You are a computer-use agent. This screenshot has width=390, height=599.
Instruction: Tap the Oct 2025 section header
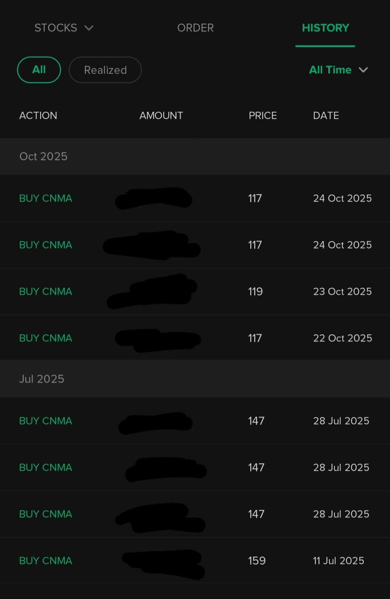point(43,156)
